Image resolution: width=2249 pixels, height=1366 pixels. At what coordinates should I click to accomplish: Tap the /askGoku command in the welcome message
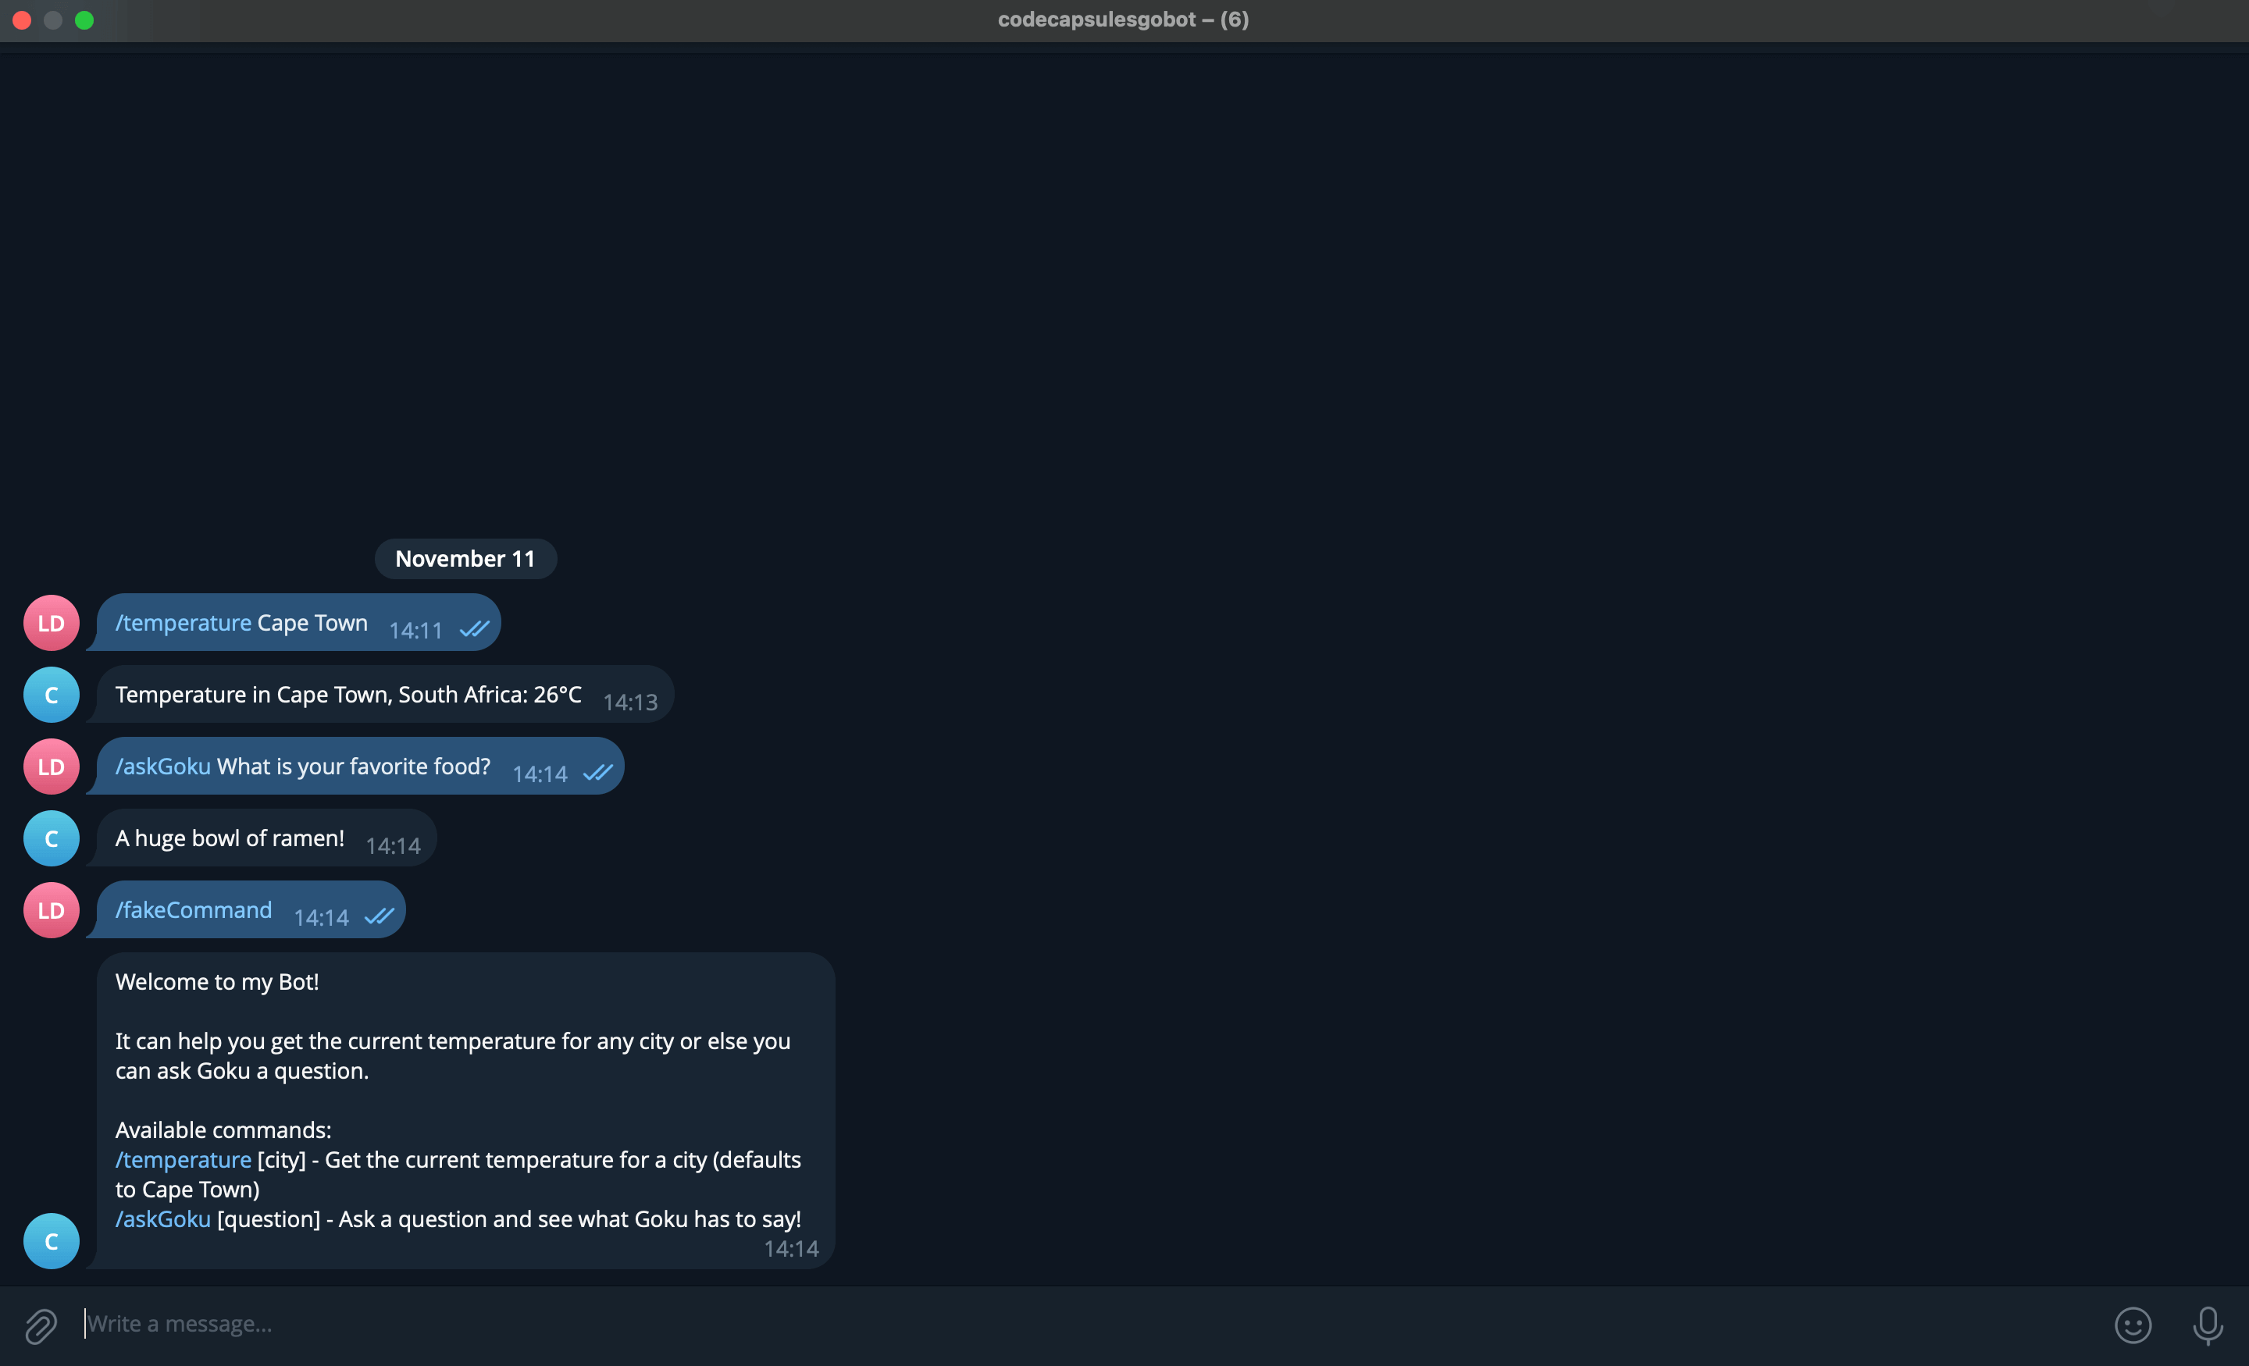pos(162,1219)
